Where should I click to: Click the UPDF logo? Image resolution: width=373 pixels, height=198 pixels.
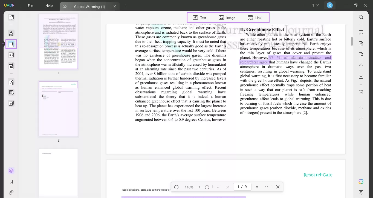(x=10, y=5)
